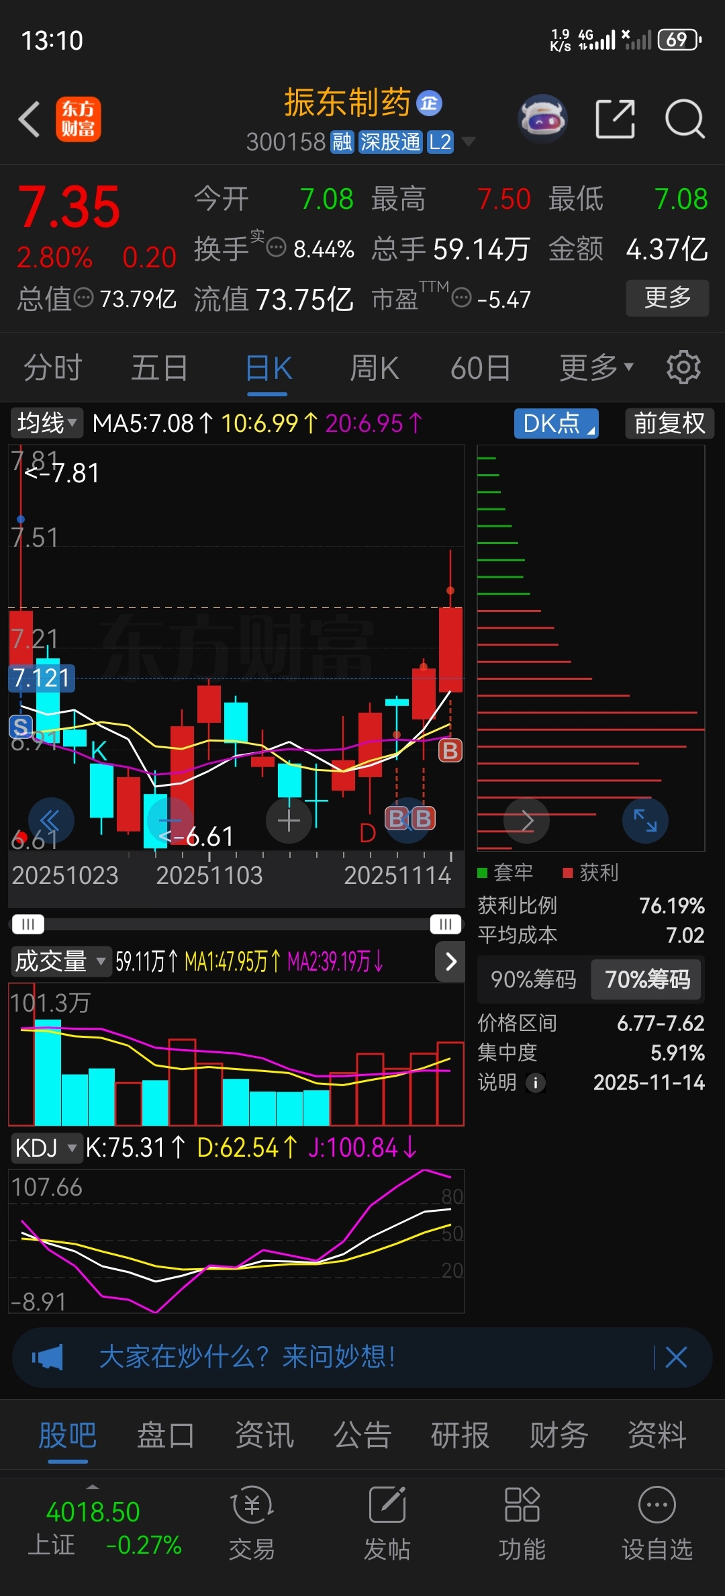Open the 公告 tab
This screenshot has height=1596, width=725.
point(362,1436)
